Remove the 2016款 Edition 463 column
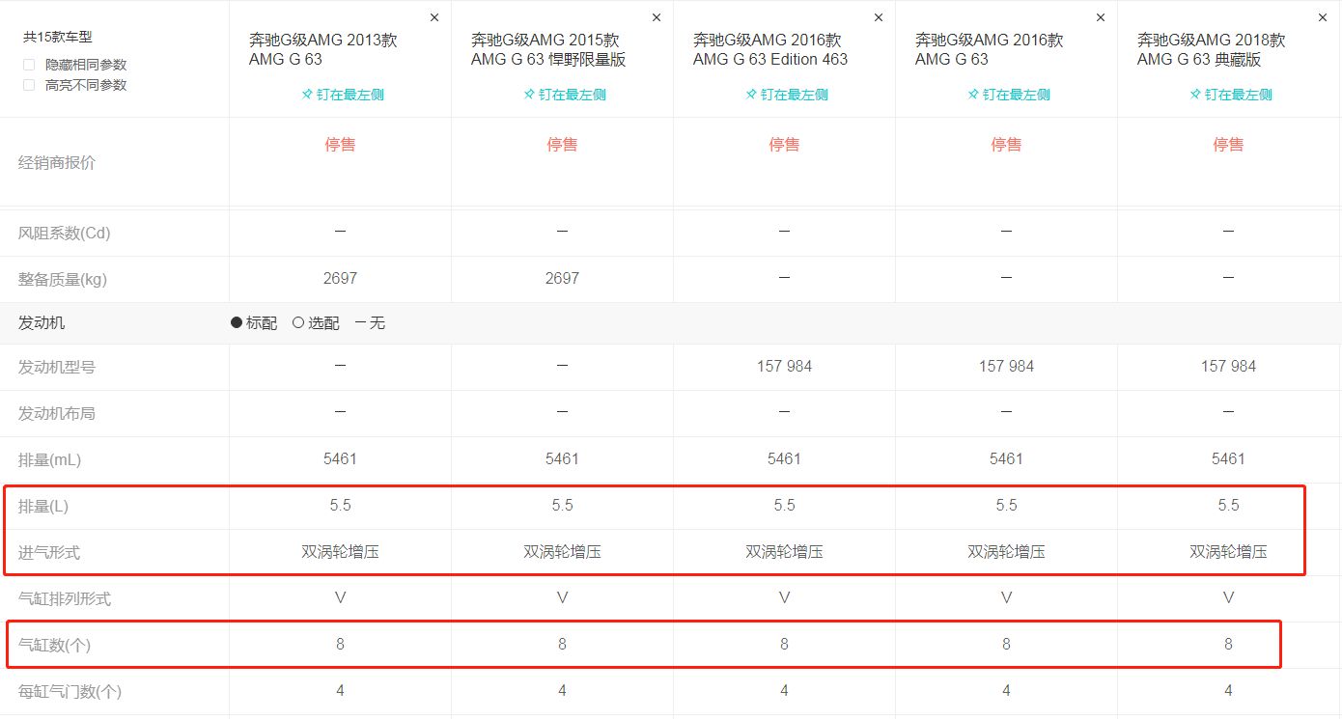This screenshot has width=1342, height=719. pyautogui.click(x=879, y=17)
